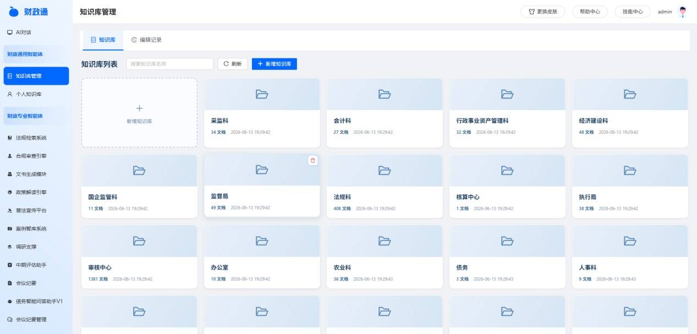This screenshot has height=334, width=697.
Task: Open the 经济建设科 knowledge base card
Action: click(630, 113)
